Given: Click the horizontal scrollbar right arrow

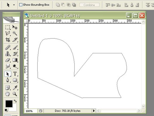Looking at the screenshot, I should 139,111.
